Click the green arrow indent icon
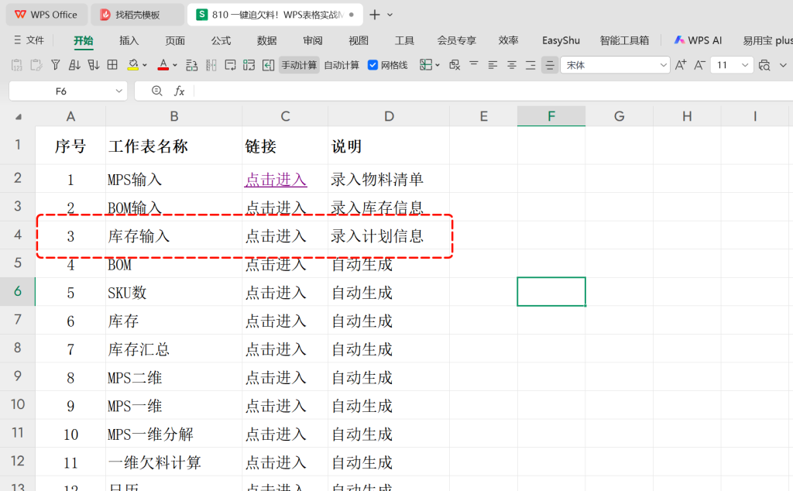Viewport: 793px width, 491px height. pyautogui.click(x=268, y=65)
